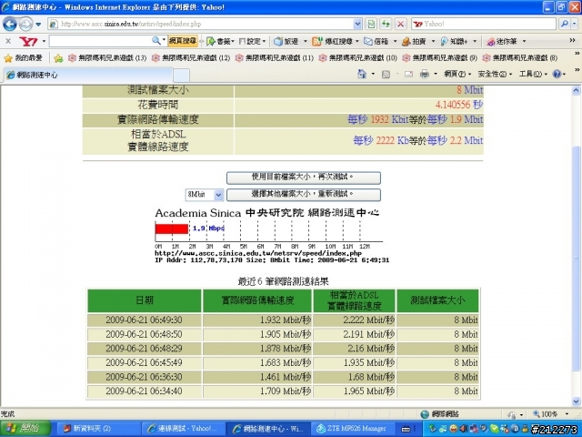Click the compatibility view page icon

(371, 25)
